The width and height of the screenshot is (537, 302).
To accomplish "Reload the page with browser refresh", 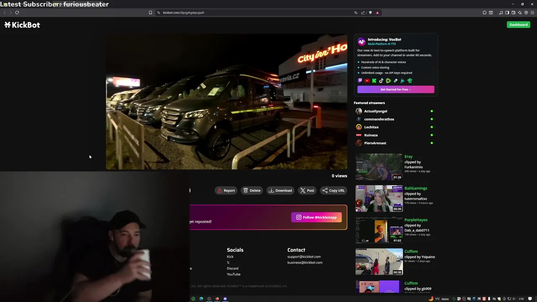I will 17,13.
